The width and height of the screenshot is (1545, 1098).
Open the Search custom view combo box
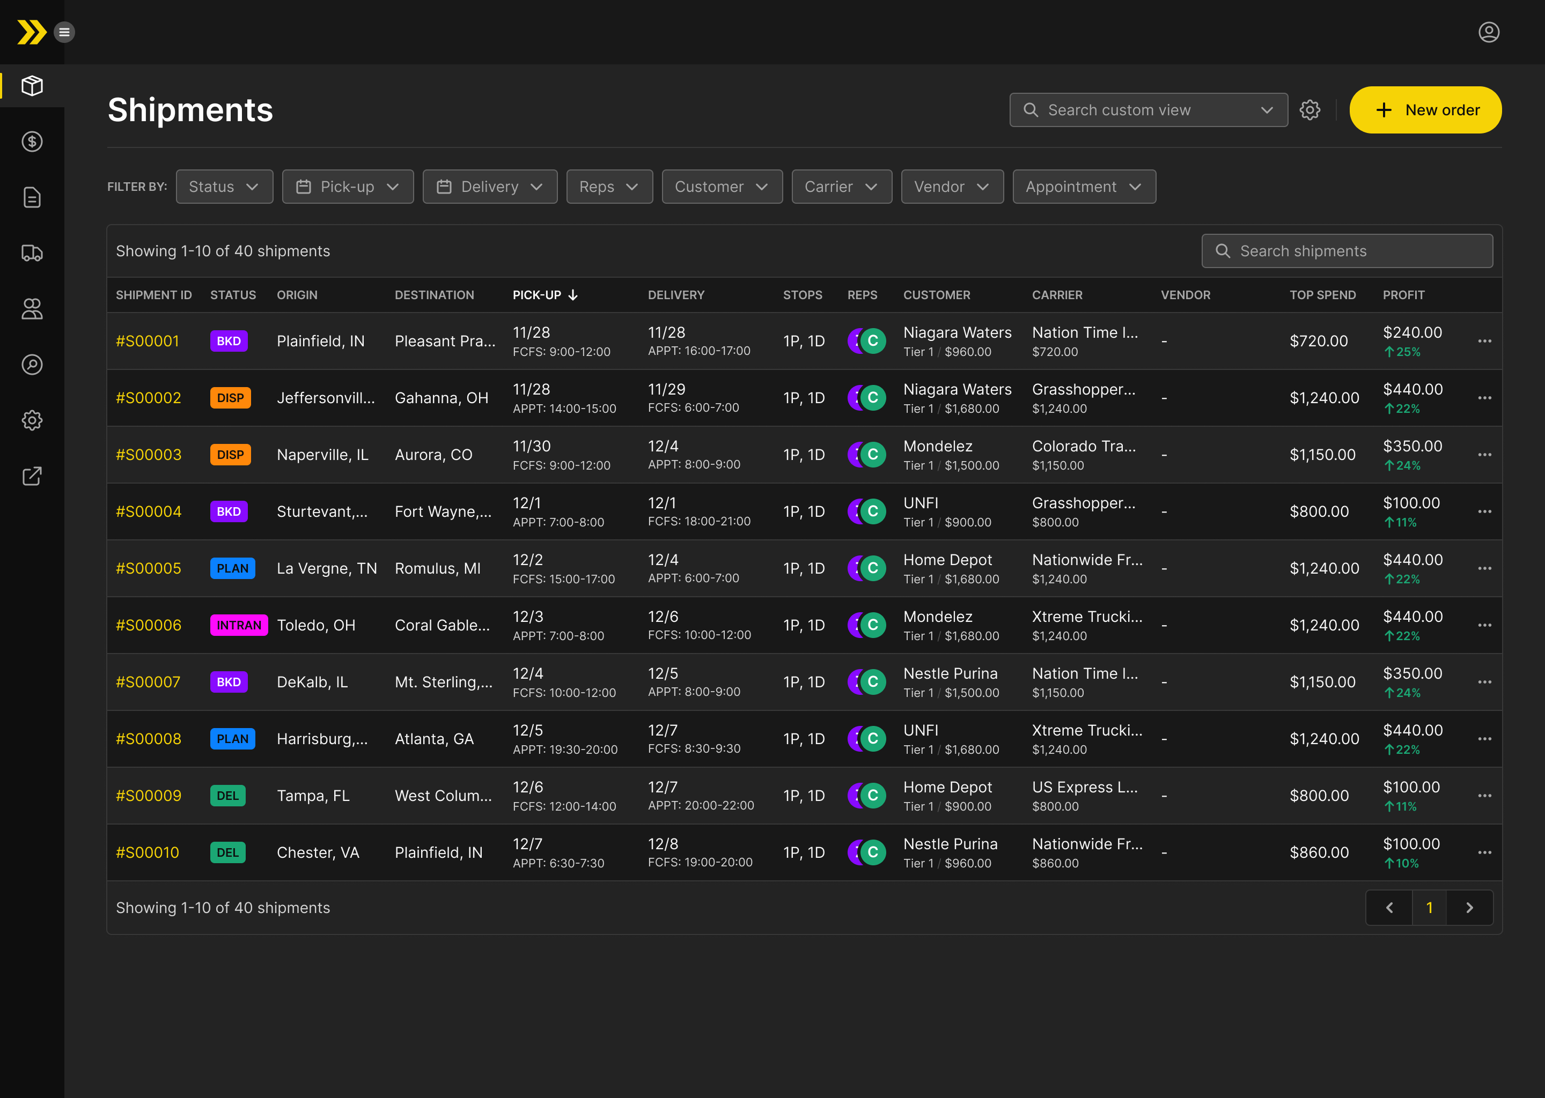pyautogui.click(x=1148, y=110)
